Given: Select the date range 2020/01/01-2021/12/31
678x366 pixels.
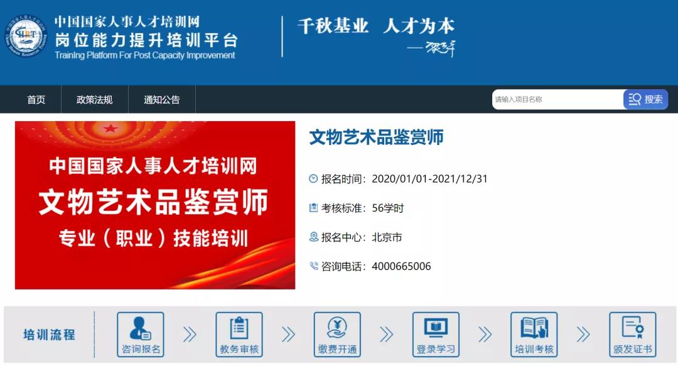Looking at the screenshot, I should [429, 179].
